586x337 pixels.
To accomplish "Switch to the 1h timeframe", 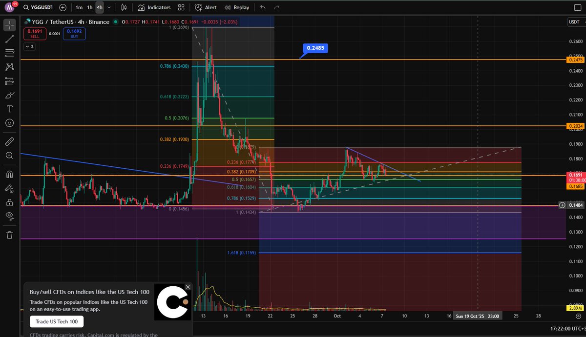I will pos(89,7).
